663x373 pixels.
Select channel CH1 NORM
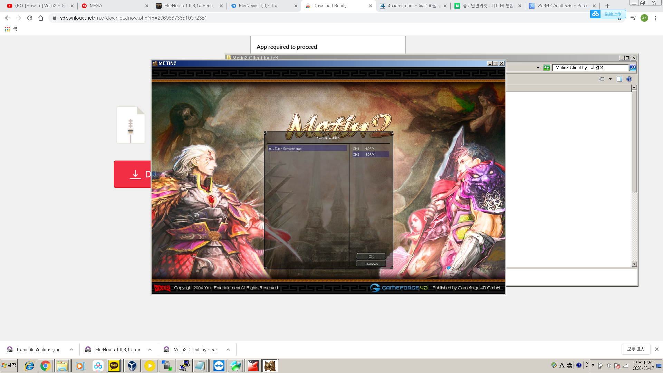coord(371,149)
